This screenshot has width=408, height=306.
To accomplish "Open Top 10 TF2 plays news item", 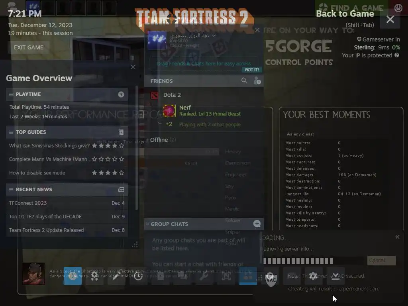I will 67,217.
